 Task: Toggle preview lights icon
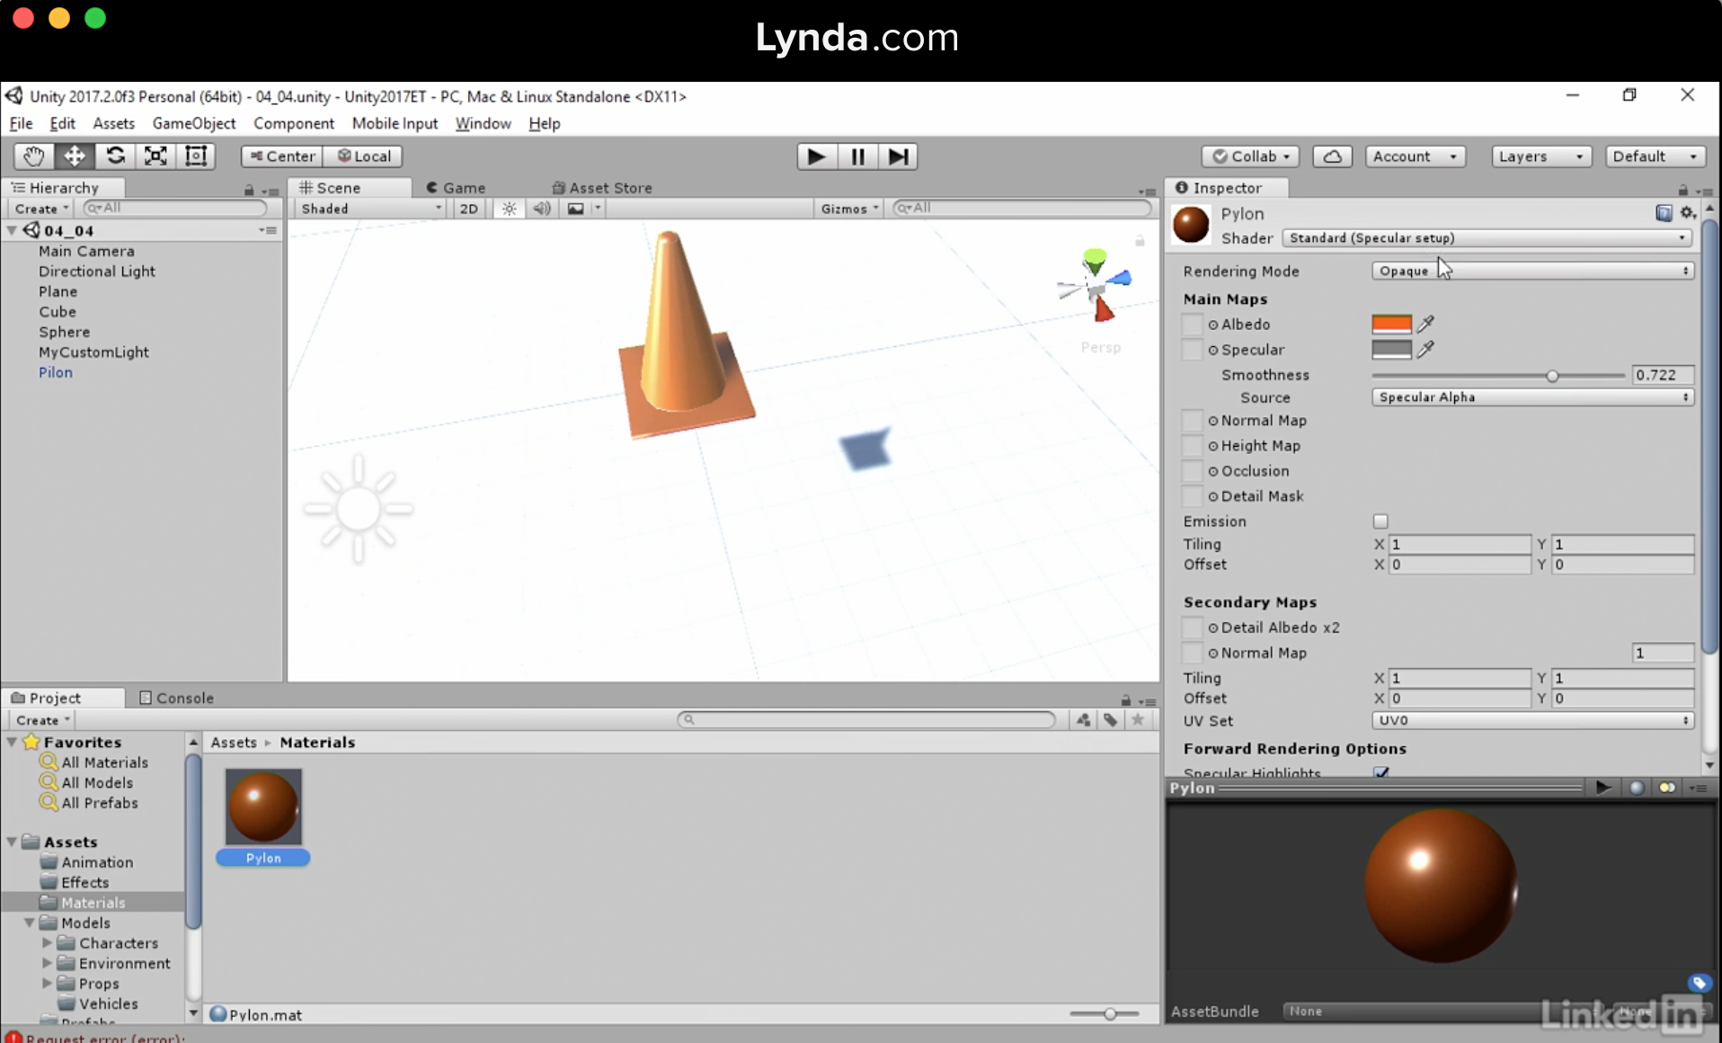click(x=1667, y=788)
